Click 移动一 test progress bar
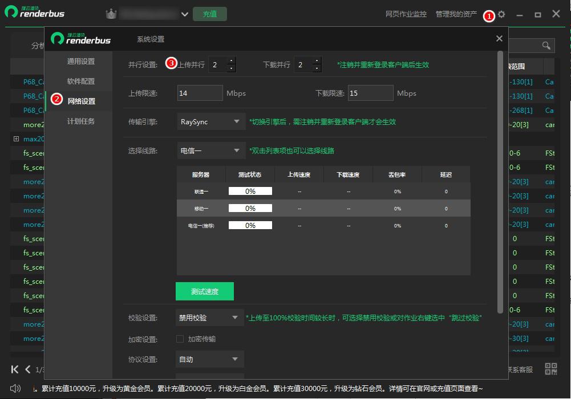Image resolution: width=571 pixels, height=399 pixels. 250,209
